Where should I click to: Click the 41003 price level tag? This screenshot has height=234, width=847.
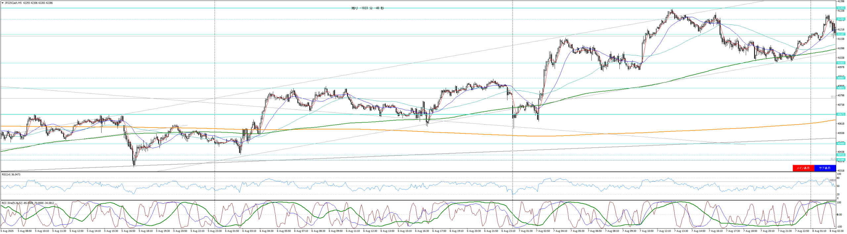(841, 63)
